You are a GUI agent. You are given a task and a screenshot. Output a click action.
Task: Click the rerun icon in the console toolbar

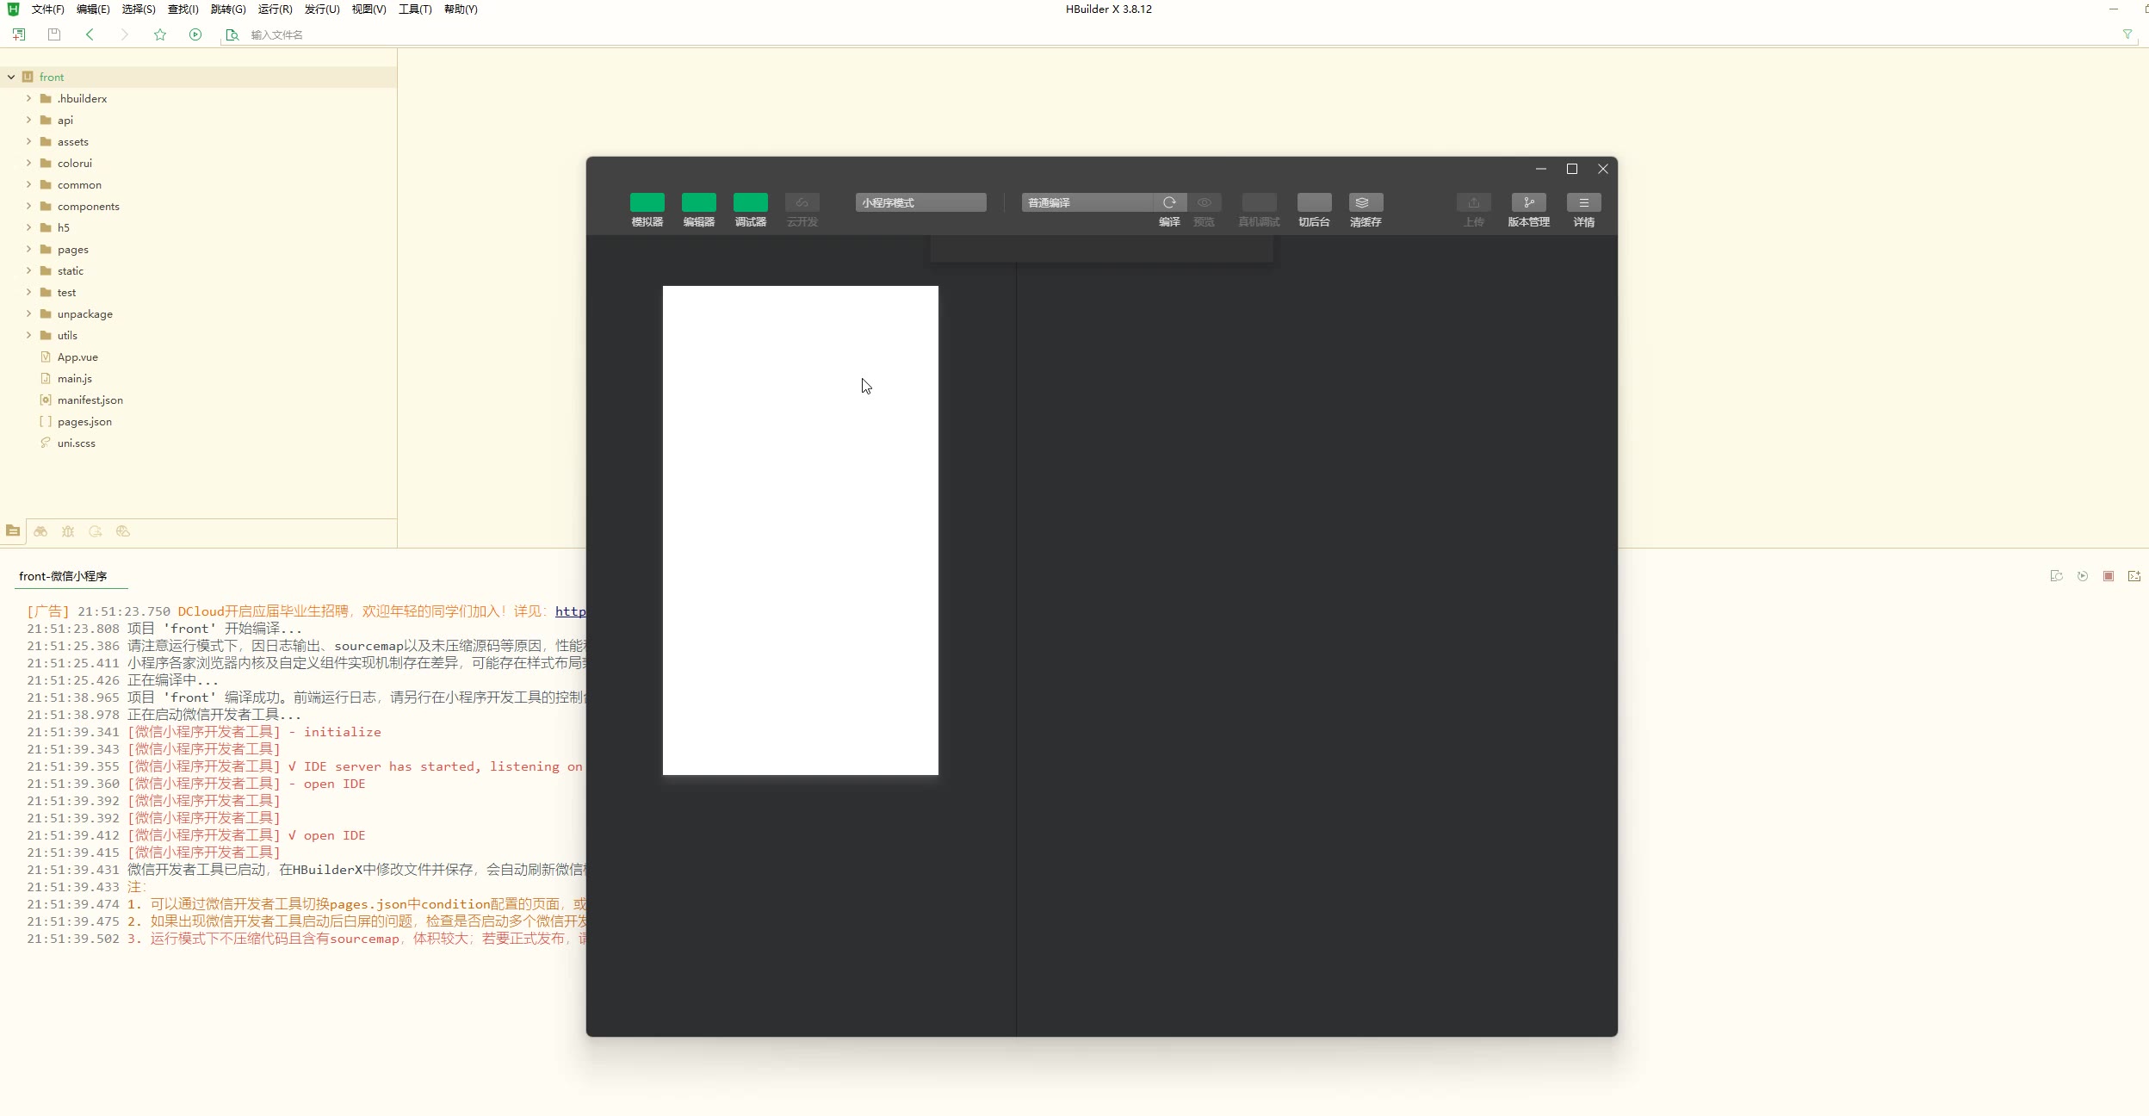coord(2083,576)
